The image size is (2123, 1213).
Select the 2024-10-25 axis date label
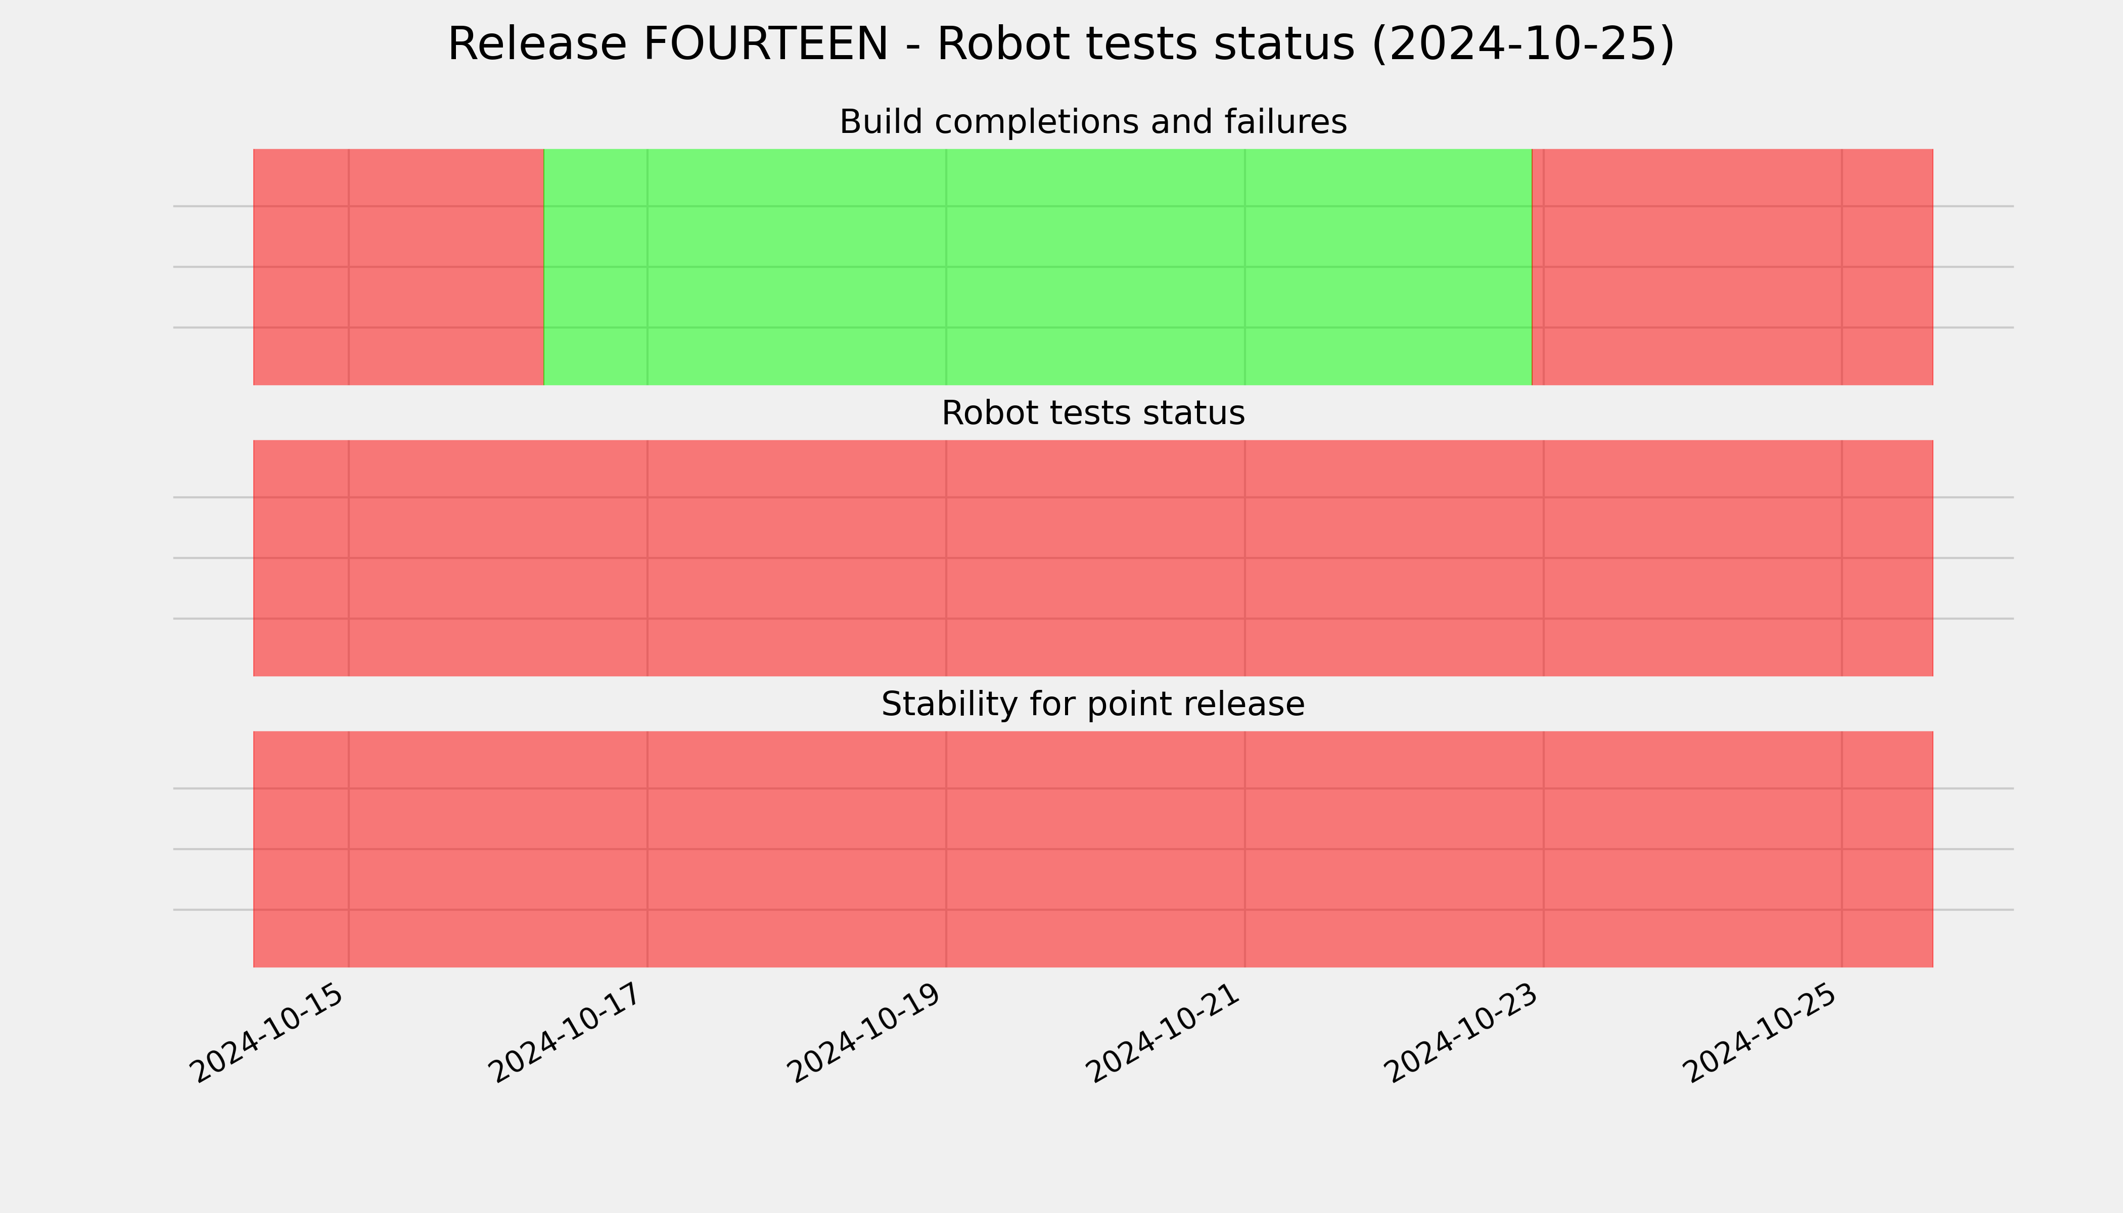click(1760, 1033)
